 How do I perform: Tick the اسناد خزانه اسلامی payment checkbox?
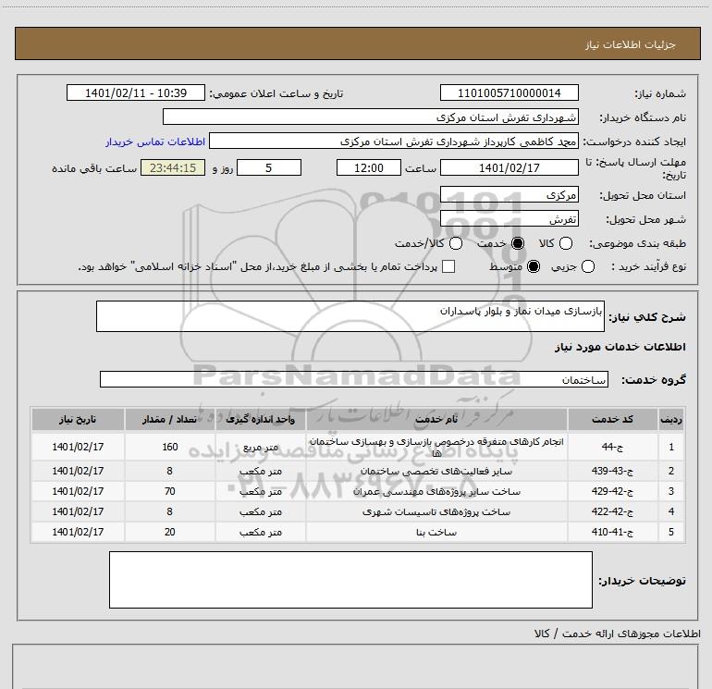[x=448, y=266]
